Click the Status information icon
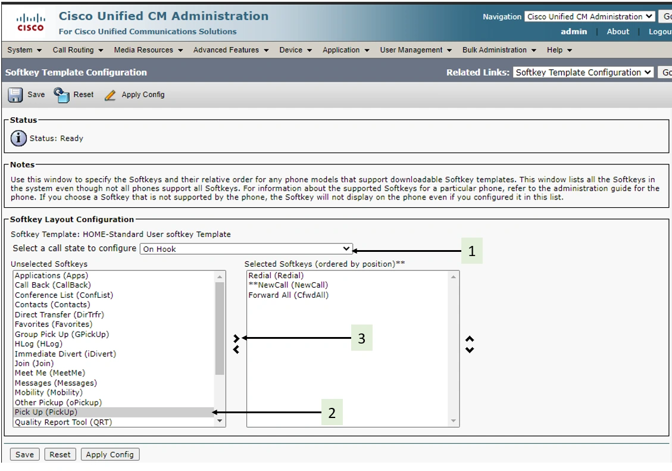 pos(18,138)
